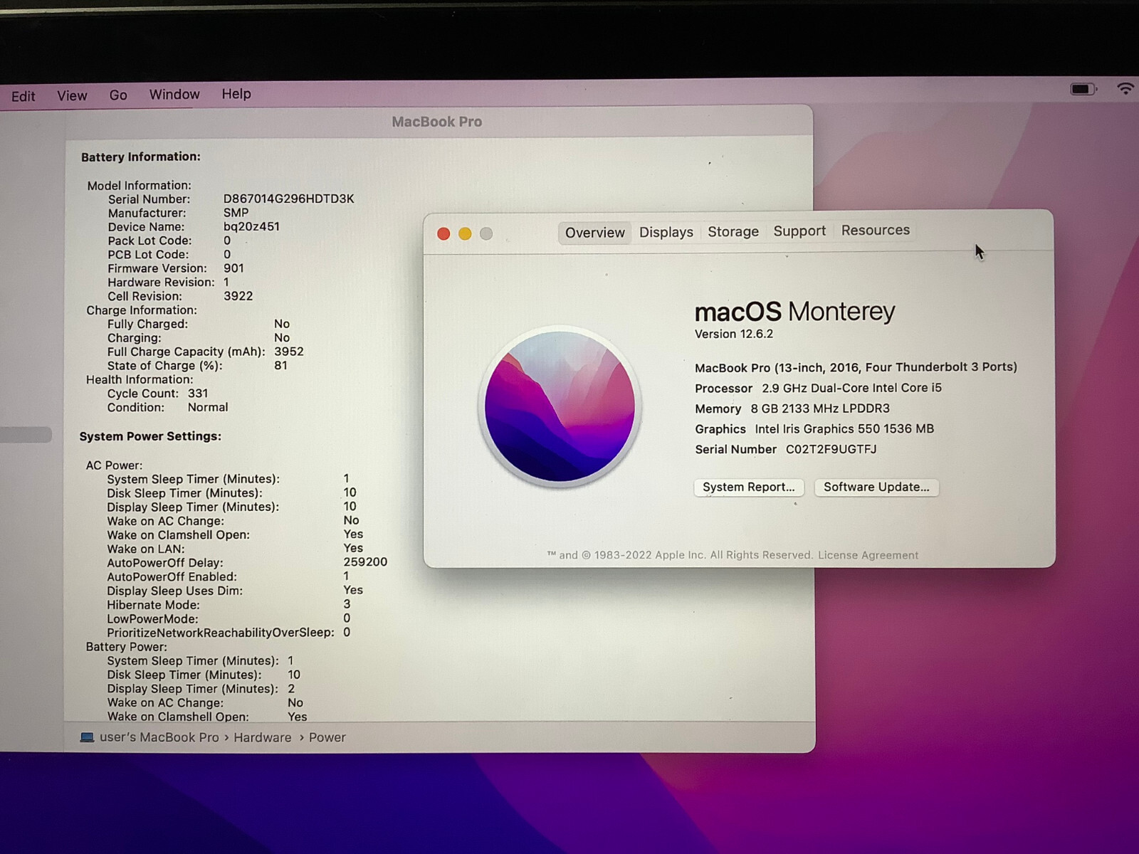Open the Wi-Fi menu bar icon
This screenshot has height=854, width=1139.
pos(1125,88)
